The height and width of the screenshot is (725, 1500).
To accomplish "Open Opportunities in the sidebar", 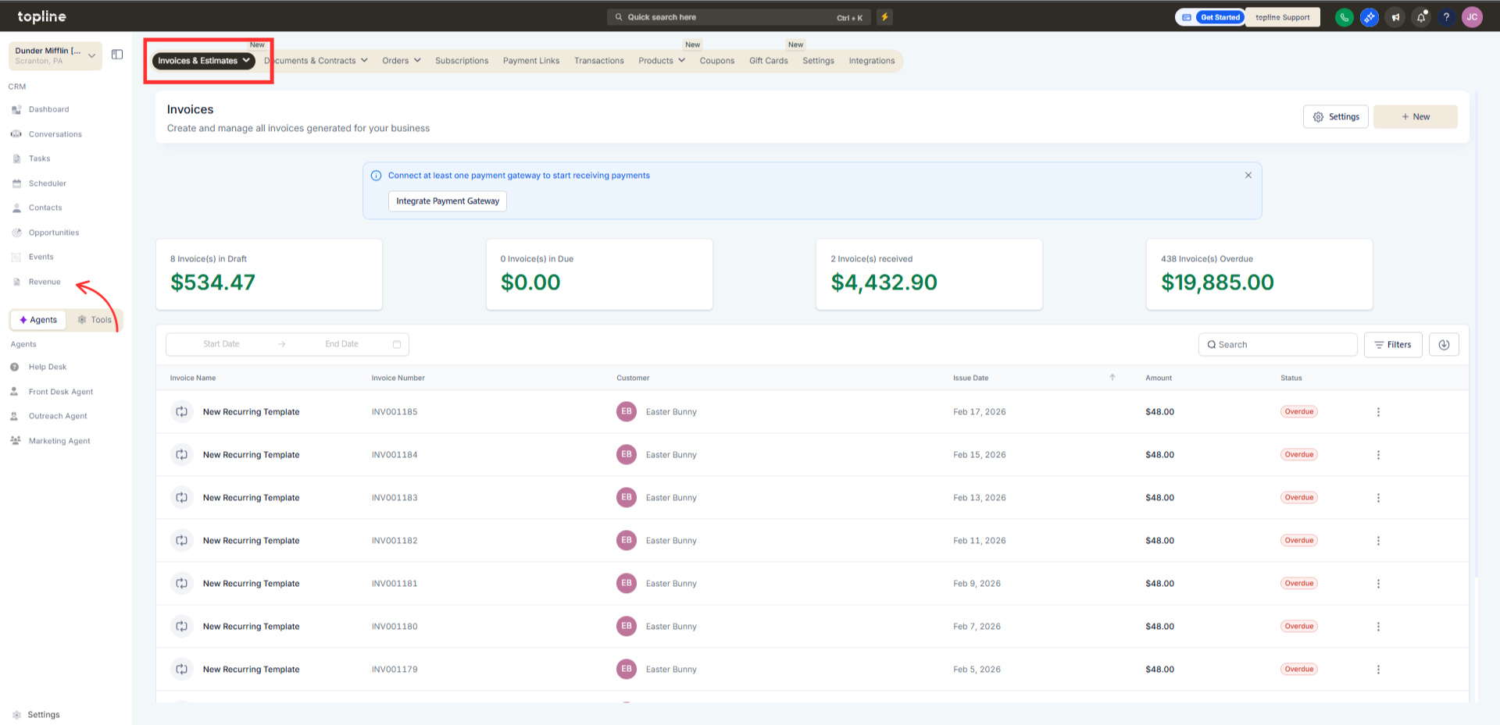I will coord(53,233).
